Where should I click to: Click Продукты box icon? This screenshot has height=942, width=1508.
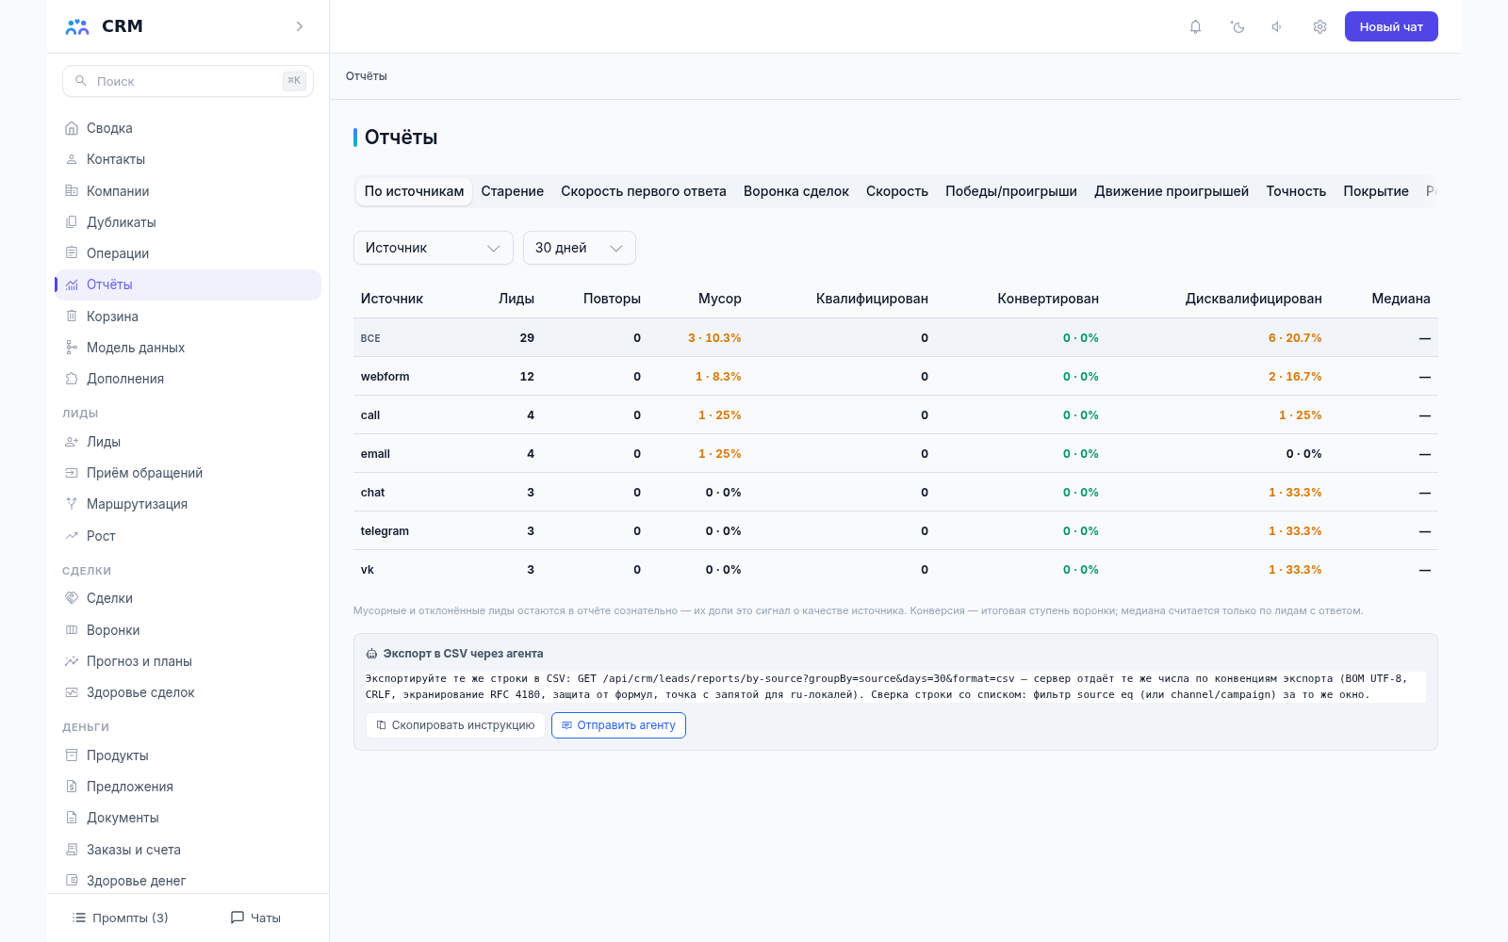(72, 755)
